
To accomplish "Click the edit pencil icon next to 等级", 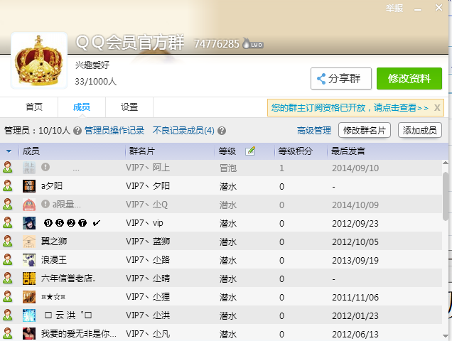I will pyautogui.click(x=250, y=151).
